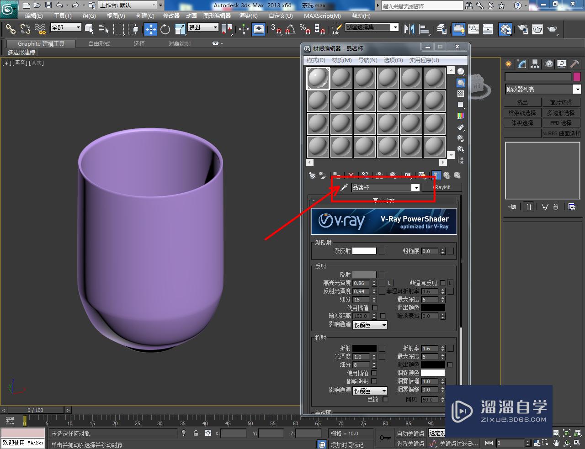Click the white Diffuse color swatch
Viewport: 585px width, 449px height.
364,251
